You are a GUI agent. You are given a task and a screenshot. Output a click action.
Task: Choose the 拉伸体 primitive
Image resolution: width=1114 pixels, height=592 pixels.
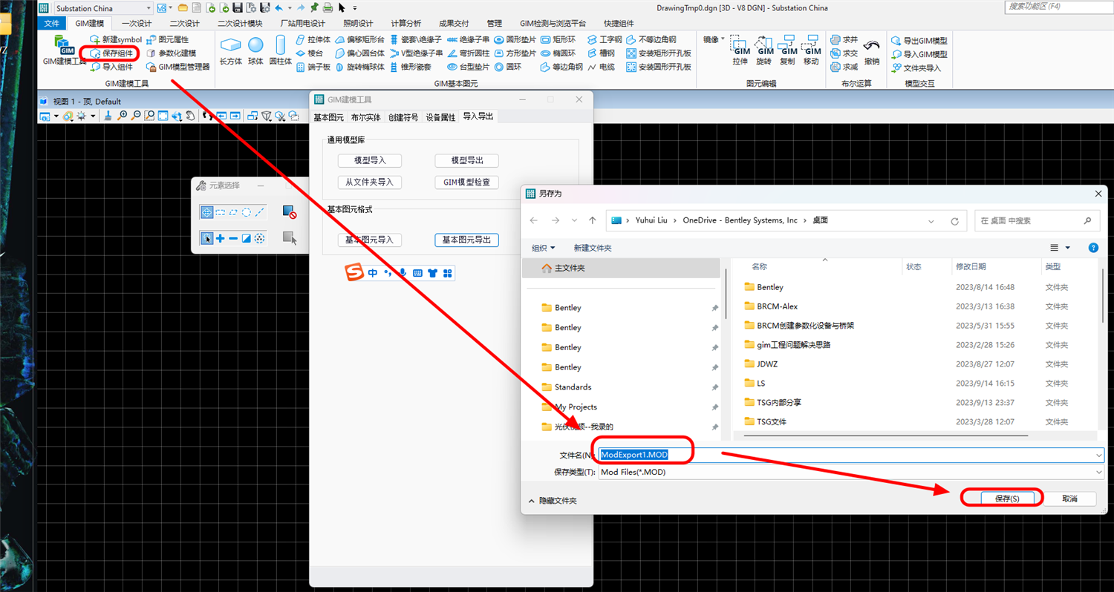pos(313,39)
